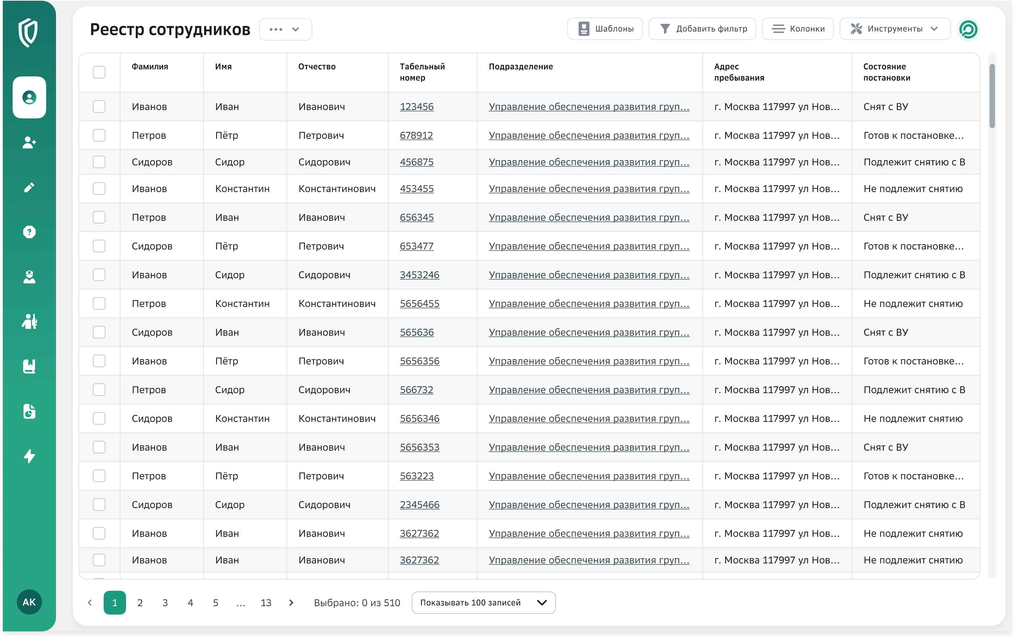Screen dimensions: 1014x637
Task: Open the AK user avatar
Action: click(x=29, y=602)
